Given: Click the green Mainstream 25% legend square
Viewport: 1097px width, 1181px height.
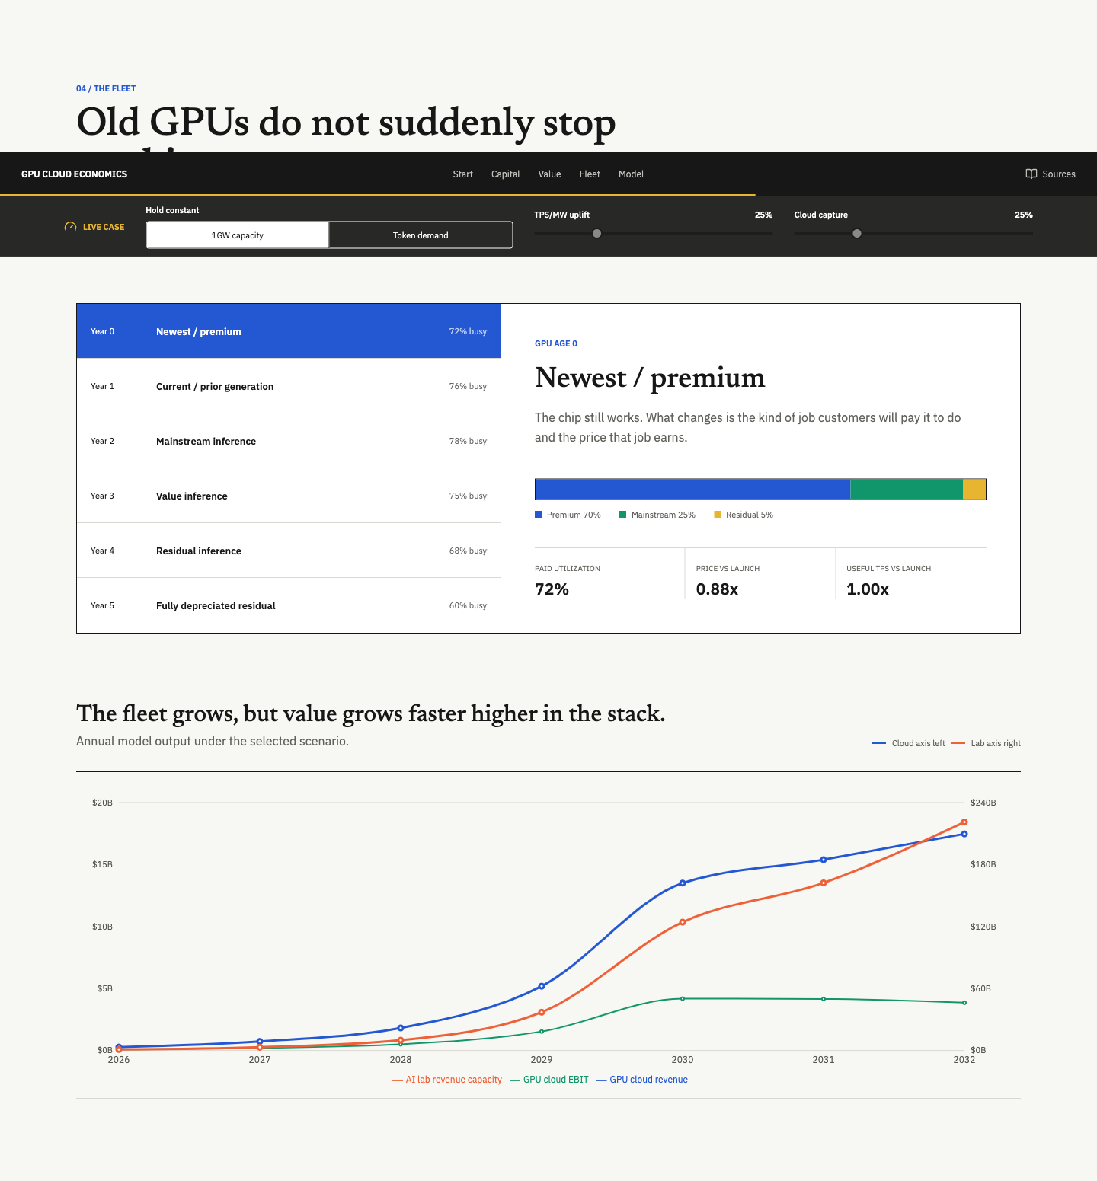Looking at the screenshot, I should [x=623, y=515].
